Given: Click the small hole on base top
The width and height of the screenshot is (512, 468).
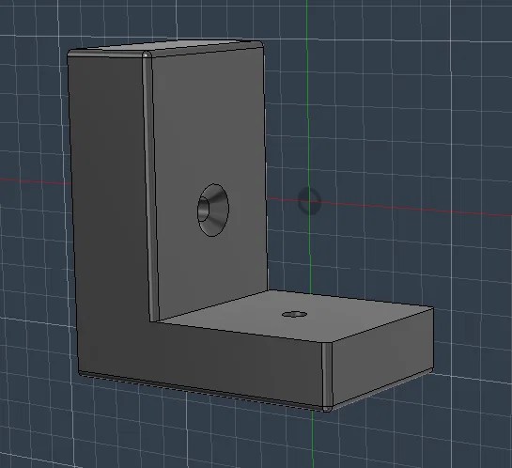Looking at the screenshot, I should pos(294,314).
